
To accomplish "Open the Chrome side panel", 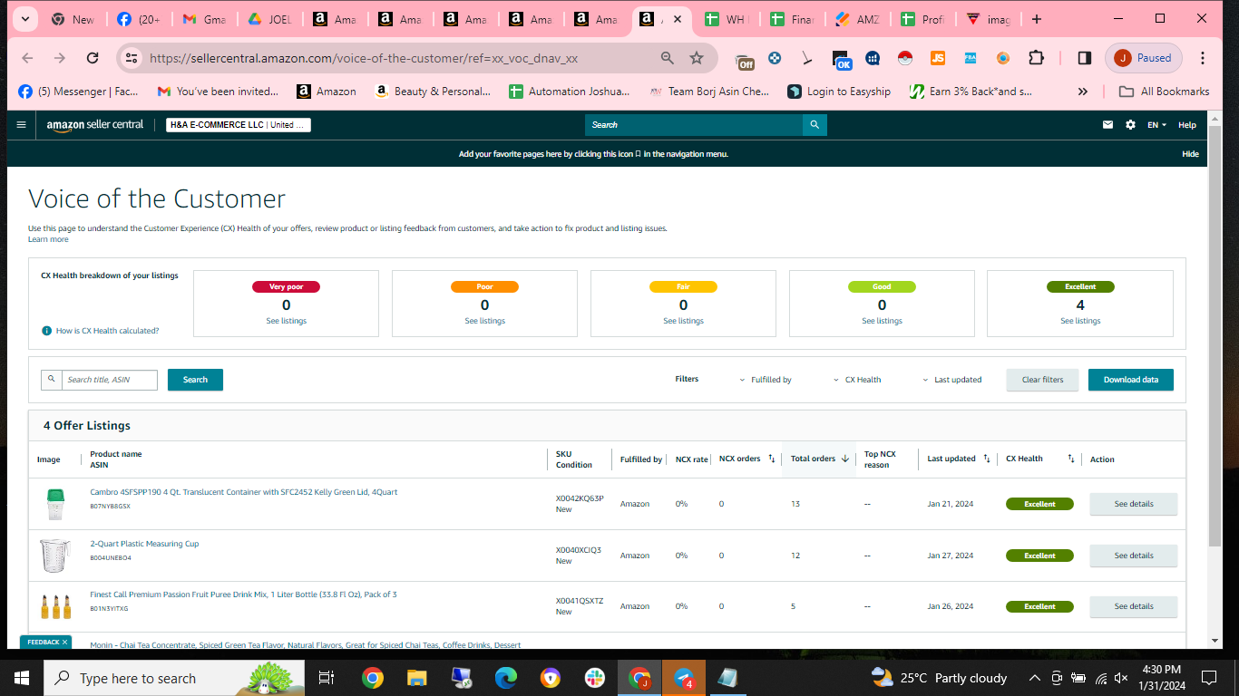I will coord(1084,58).
